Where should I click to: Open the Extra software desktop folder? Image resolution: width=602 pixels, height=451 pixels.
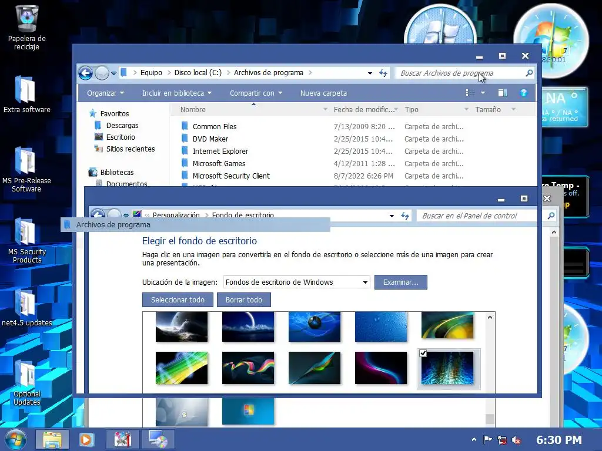point(26,95)
